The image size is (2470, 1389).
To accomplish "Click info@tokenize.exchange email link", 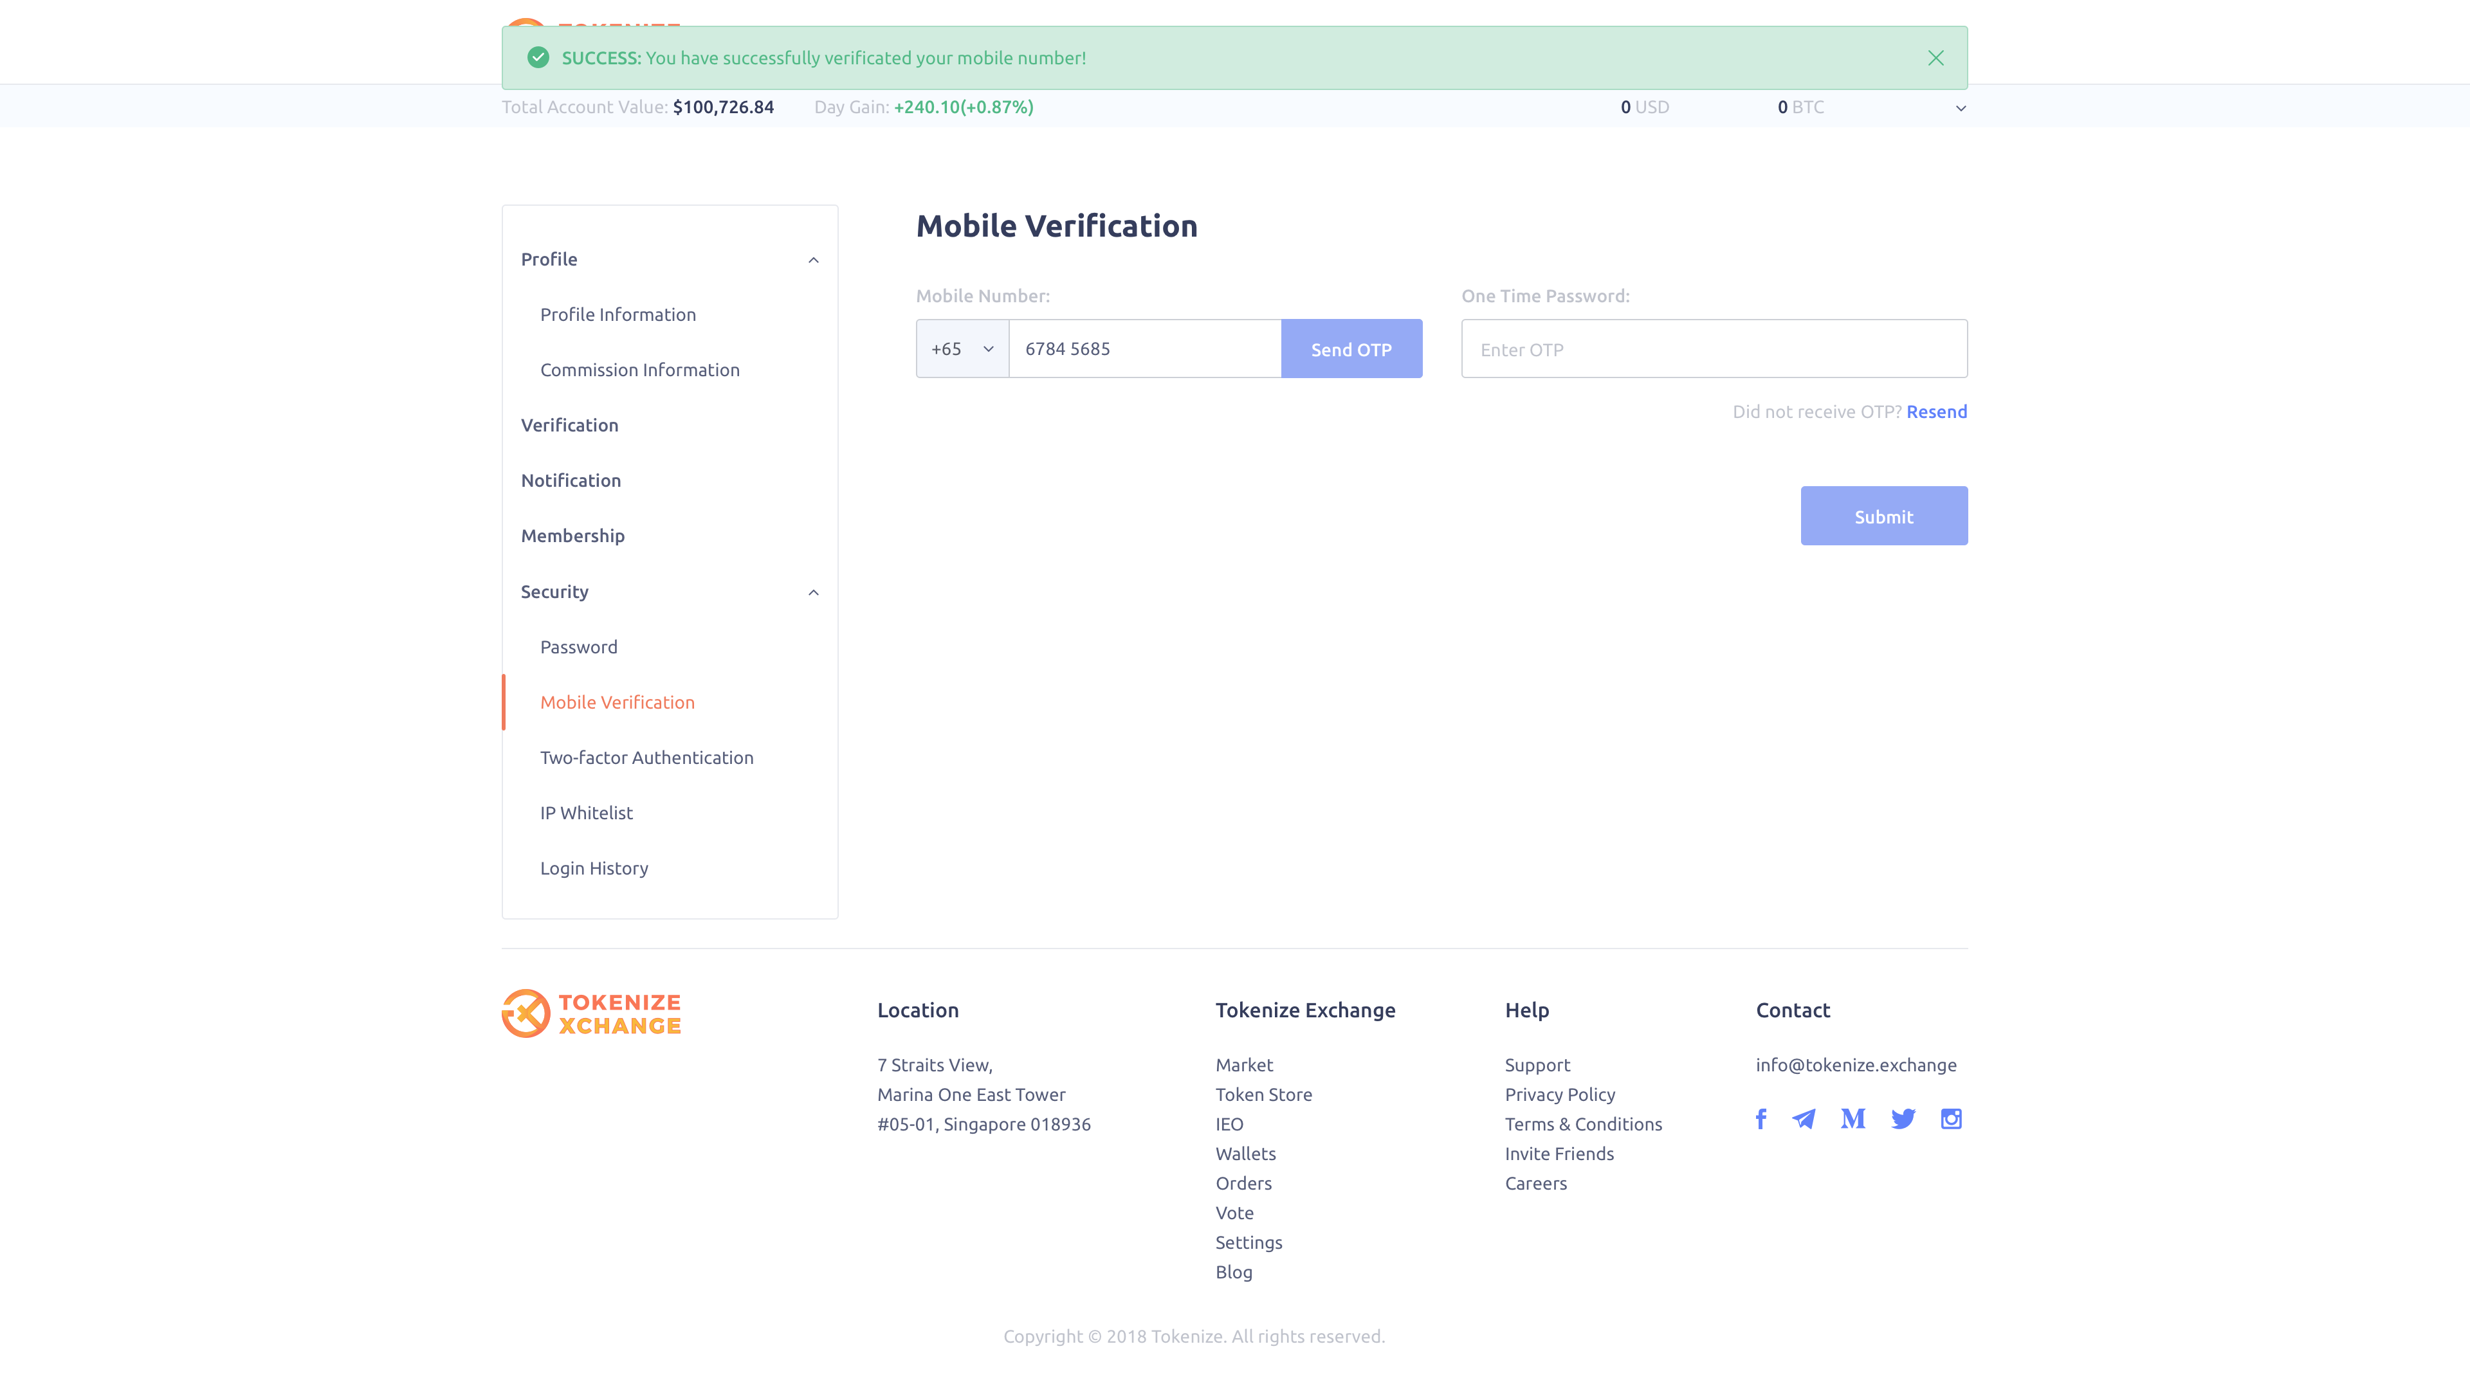I will [x=1855, y=1065].
